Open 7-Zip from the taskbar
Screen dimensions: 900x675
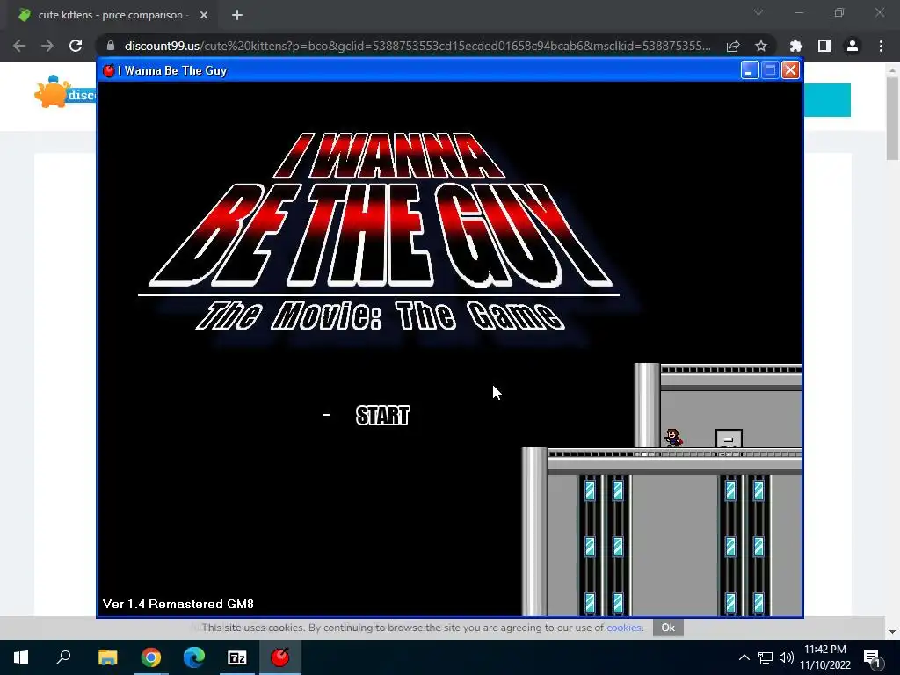pyautogui.click(x=237, y=657)
